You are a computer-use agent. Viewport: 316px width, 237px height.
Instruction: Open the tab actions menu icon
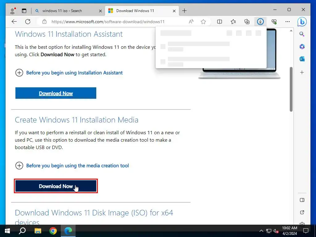click(24, 11)
